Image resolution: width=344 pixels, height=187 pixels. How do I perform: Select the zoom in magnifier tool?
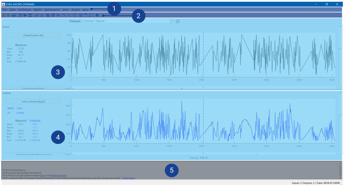pos(64,15)
